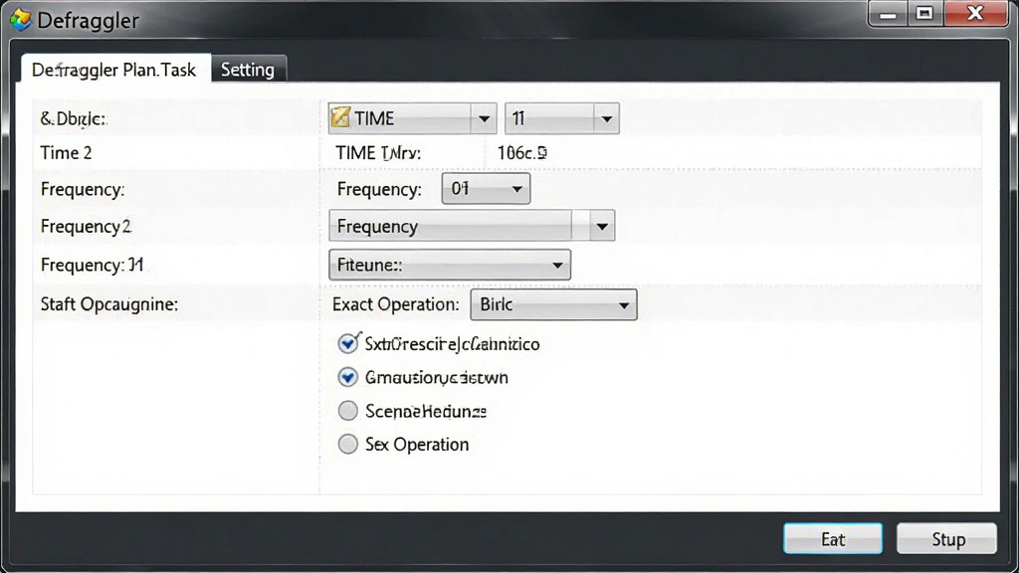Click the "Staft Opcaugnine:" label

[109, 304]
